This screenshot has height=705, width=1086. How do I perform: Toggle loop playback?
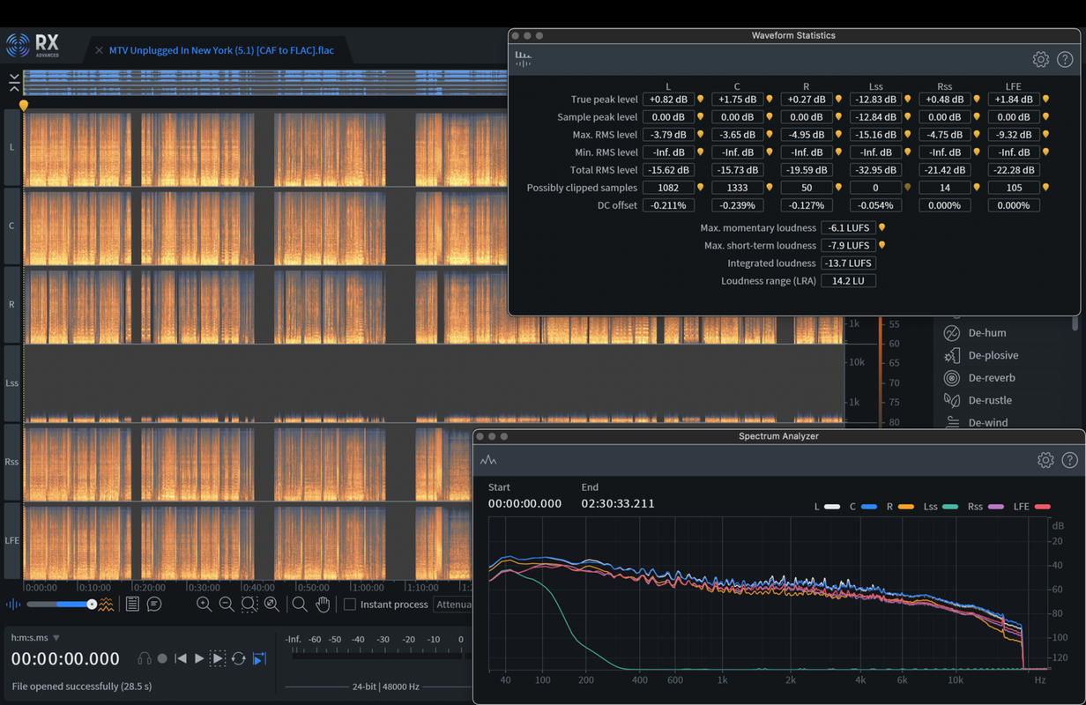[x=238, y=658]
